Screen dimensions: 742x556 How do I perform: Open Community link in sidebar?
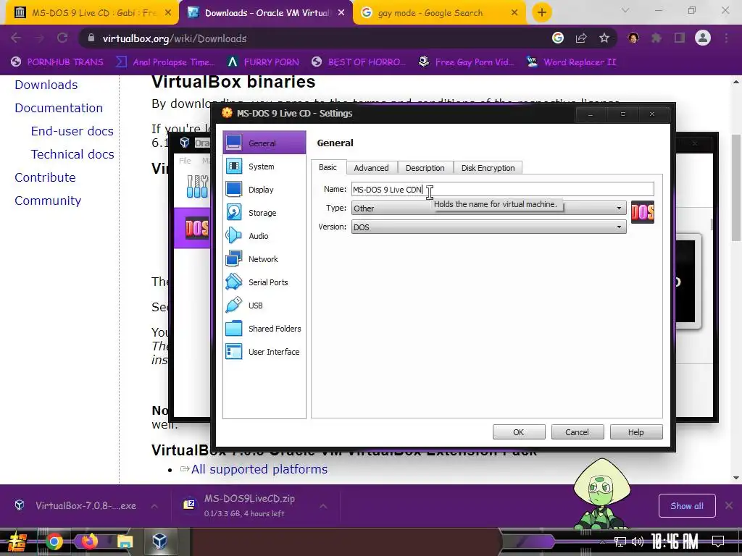click(48, 201)
